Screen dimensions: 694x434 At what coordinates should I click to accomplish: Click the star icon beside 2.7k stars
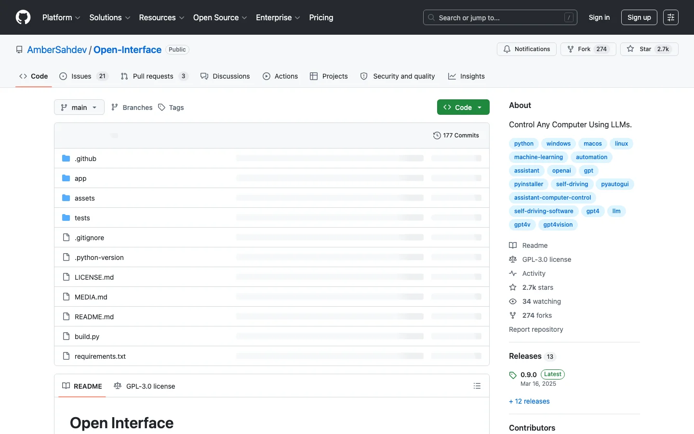pos(513,287)
